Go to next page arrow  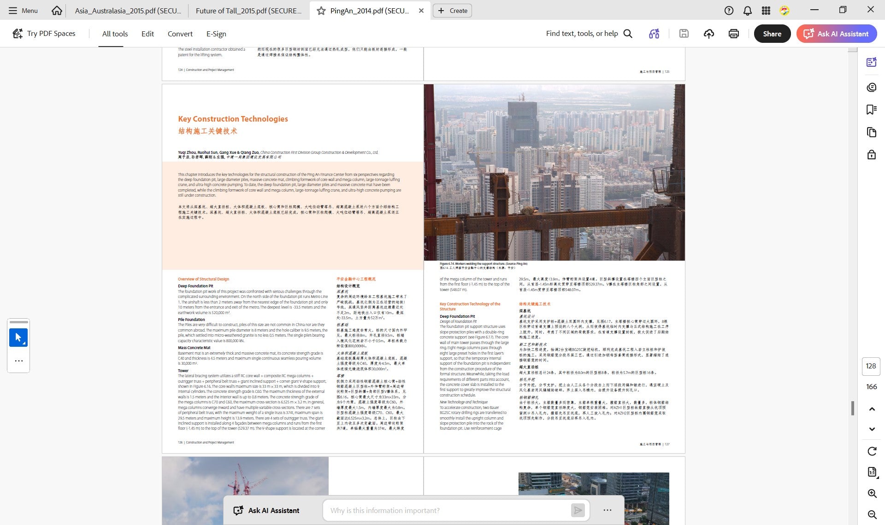click(872, 429)
